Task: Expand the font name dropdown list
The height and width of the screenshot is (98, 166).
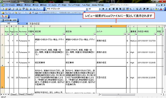Action: click(87, 9)
